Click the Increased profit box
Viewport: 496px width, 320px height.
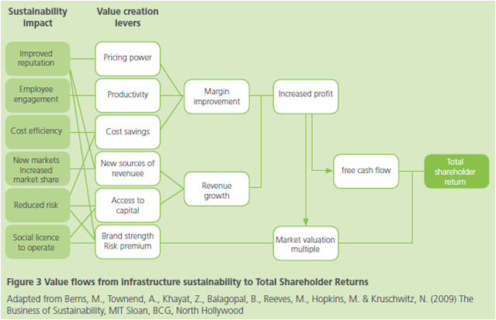tap(304, 94)
